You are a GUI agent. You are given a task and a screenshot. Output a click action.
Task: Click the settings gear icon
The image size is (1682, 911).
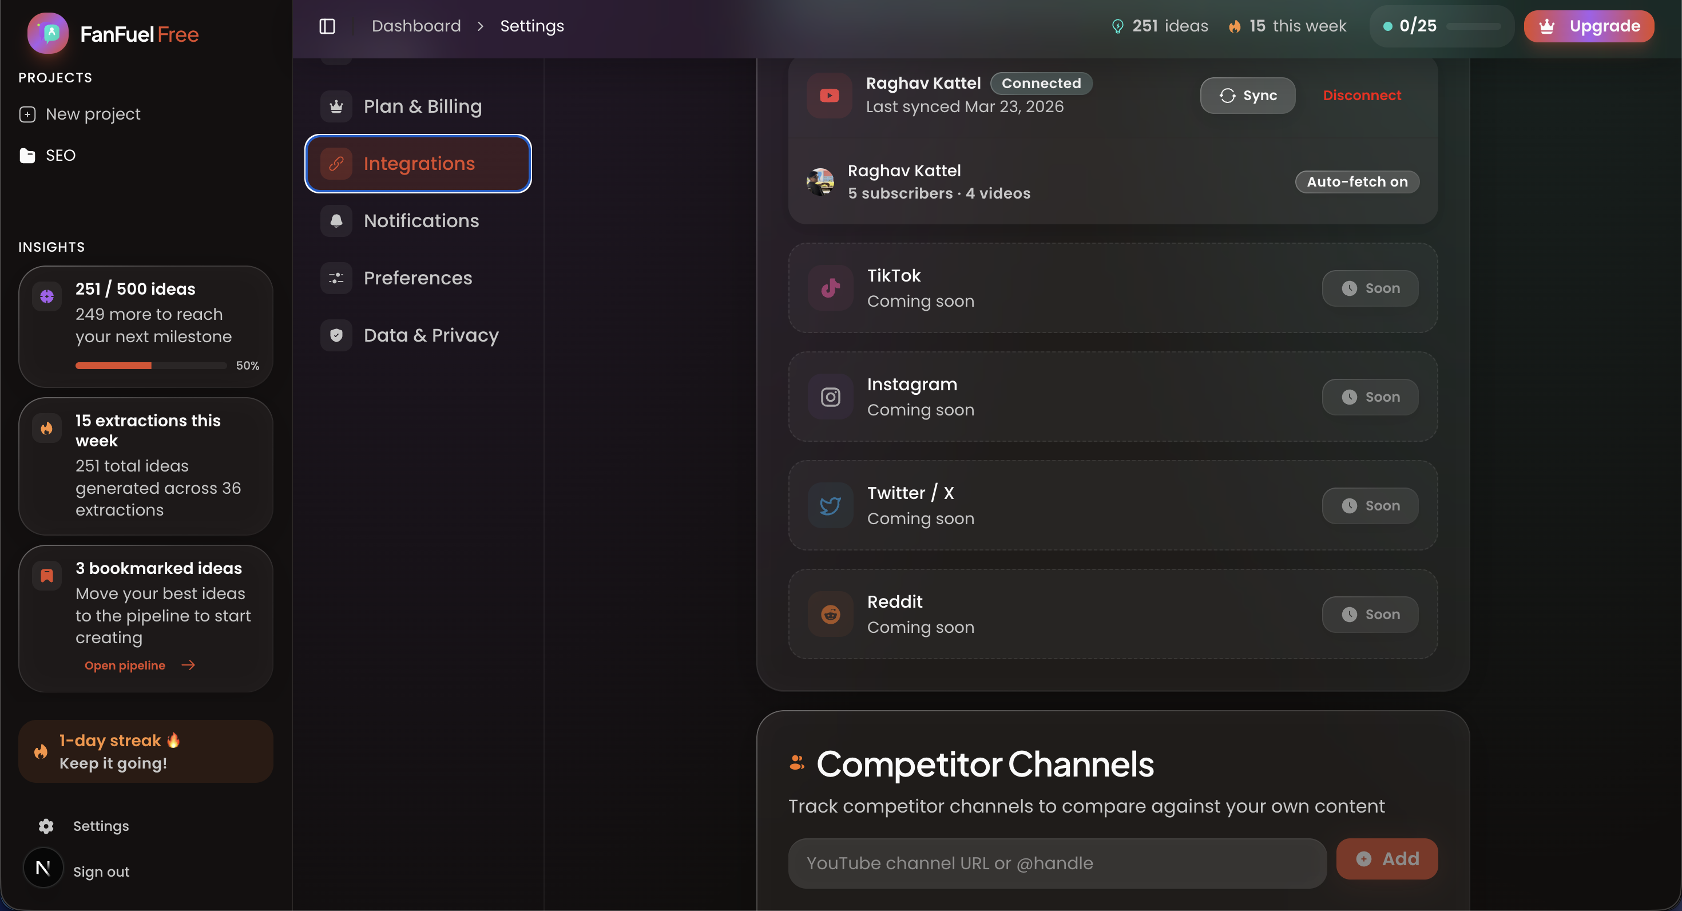(x=46, y=826)
